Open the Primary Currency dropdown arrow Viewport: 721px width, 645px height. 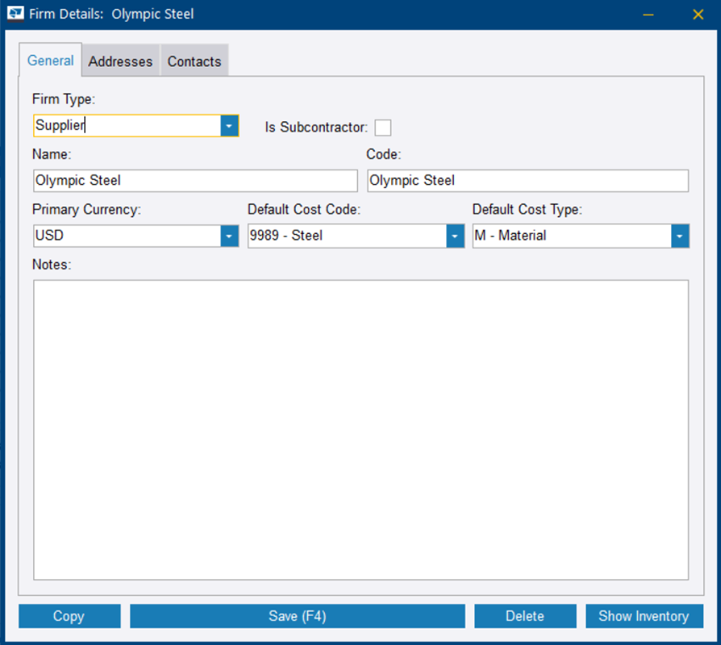(229, 236)
